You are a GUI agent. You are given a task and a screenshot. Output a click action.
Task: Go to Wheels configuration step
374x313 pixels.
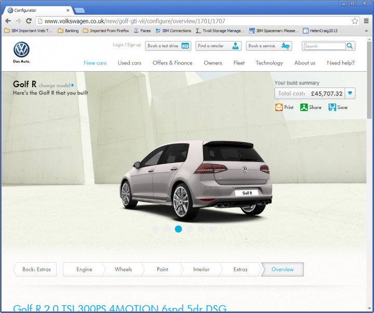(123, 269)
